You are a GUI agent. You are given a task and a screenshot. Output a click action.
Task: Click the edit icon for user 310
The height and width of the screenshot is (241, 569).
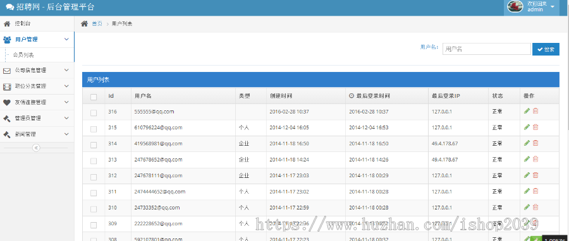(x=527, y=207)
